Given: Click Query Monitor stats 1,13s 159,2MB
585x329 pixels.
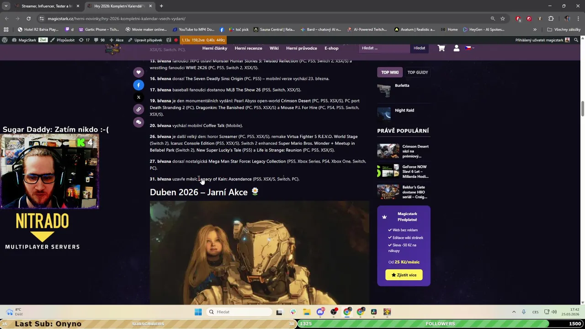Looking at the screenshot, I should [203, 40].
